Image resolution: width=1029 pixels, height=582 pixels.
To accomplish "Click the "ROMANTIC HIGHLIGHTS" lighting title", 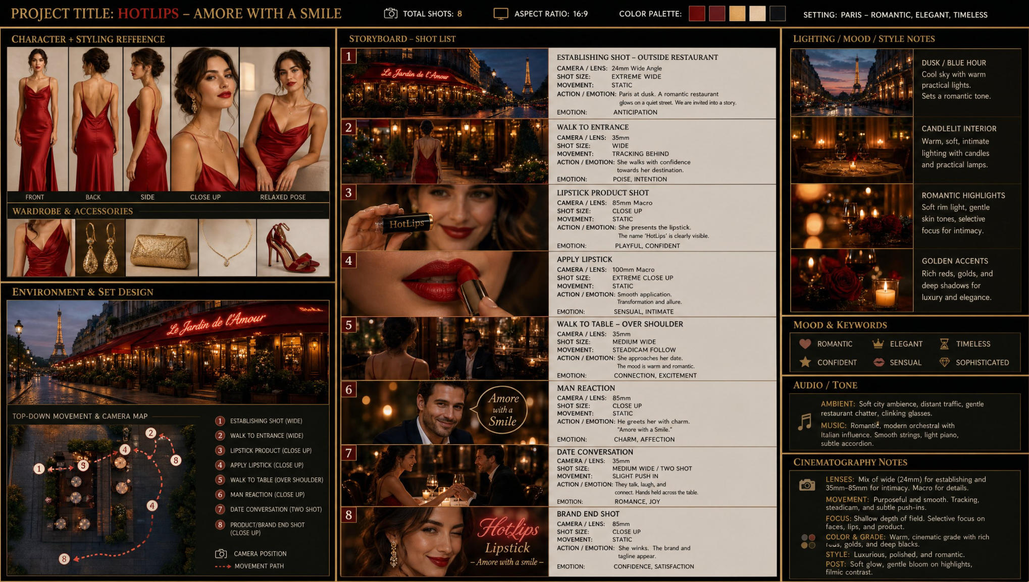I will coord(963,196).
